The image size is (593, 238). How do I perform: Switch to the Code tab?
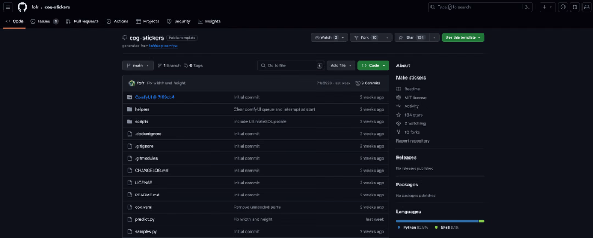point(15,21)
